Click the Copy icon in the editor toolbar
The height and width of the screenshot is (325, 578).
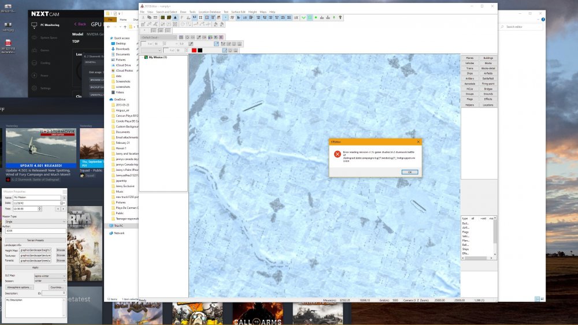click(x=149, y=18)
